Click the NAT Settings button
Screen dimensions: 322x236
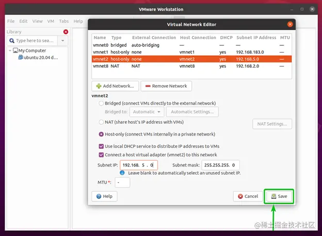point(272,124)
